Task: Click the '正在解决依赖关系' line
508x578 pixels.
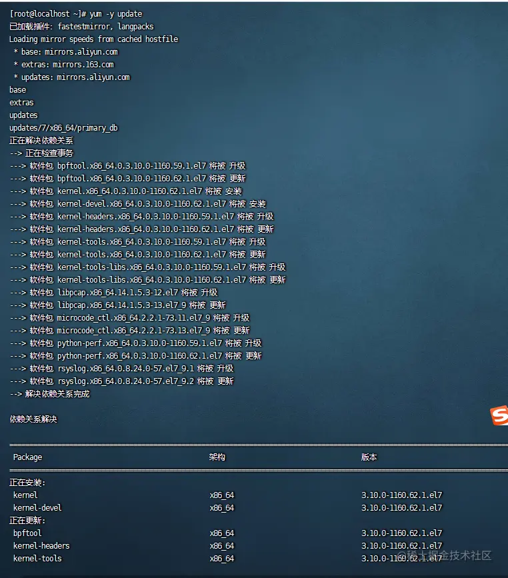Action: [x=41, y=141]
